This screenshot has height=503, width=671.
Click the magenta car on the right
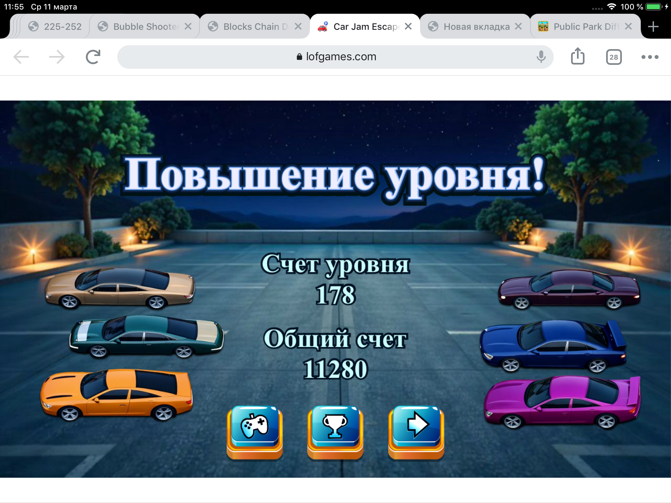[562, 402]
